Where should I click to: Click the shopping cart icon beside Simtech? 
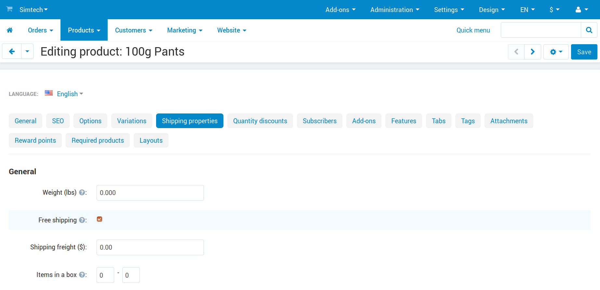pyautogui.click(x=9, y=9)
